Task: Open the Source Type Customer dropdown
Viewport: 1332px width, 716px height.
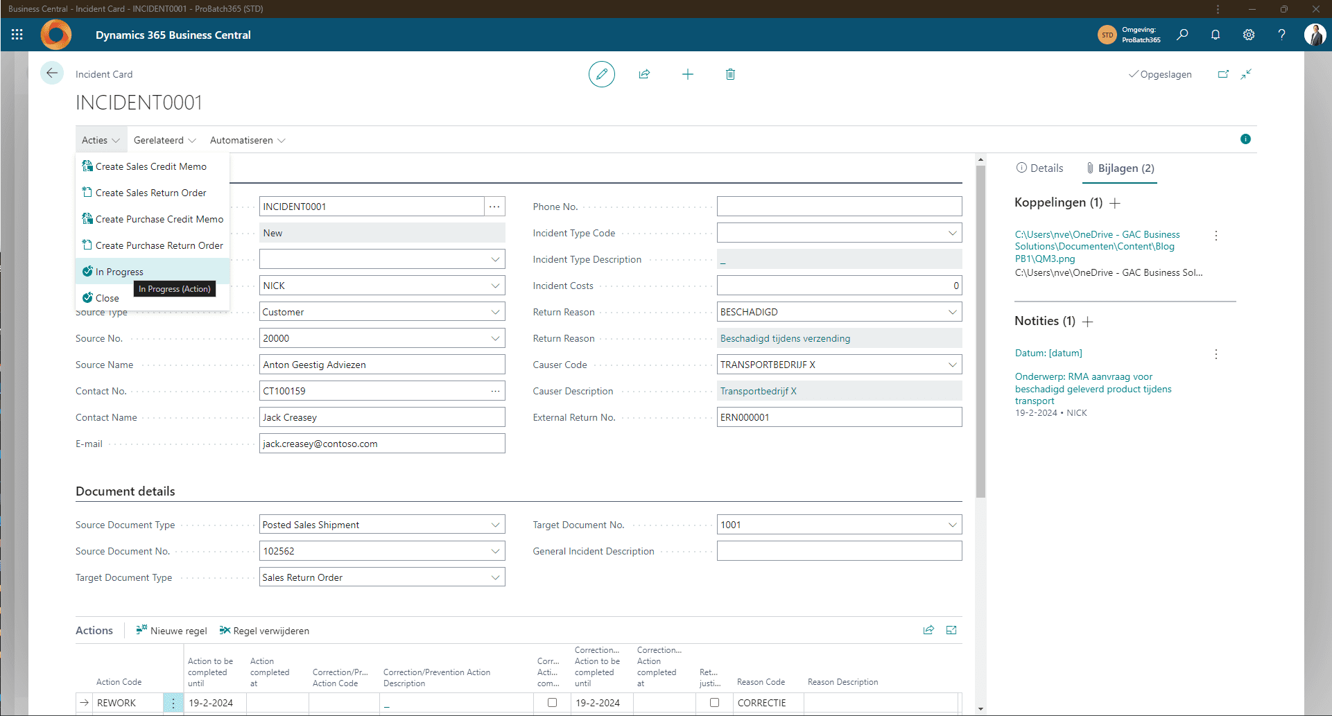Action: click(495, 312)
